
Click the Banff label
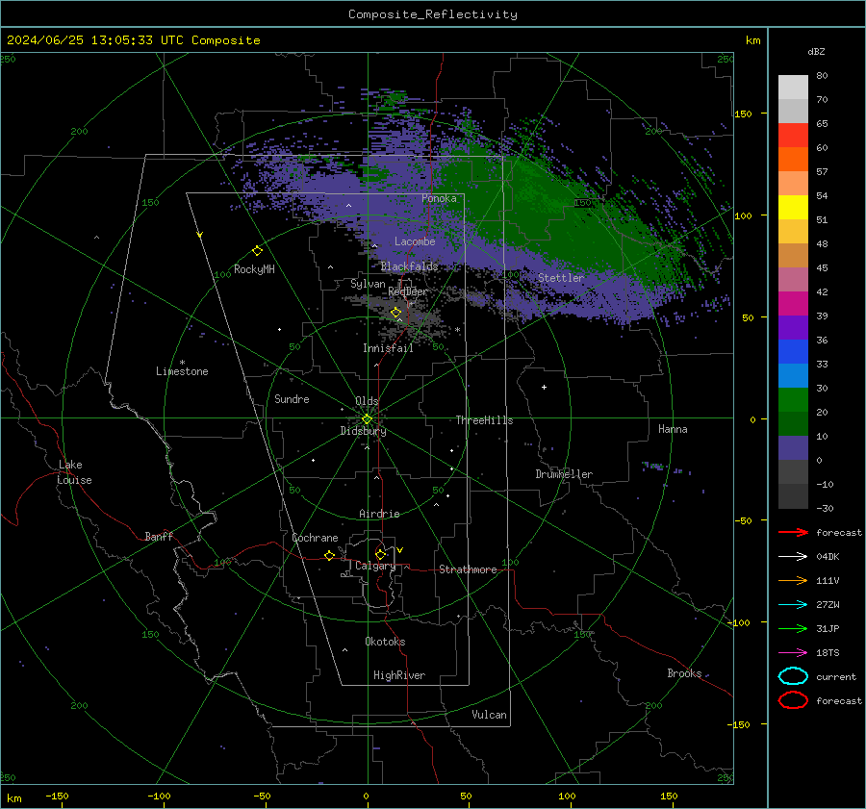pos(159,537)
